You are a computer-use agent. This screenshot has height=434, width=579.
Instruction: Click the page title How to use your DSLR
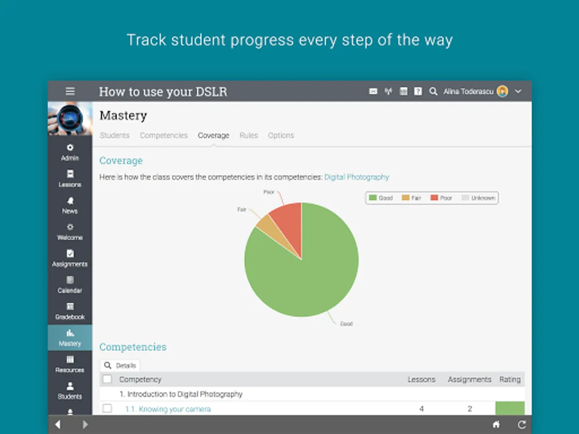click(x=163, y=92)
